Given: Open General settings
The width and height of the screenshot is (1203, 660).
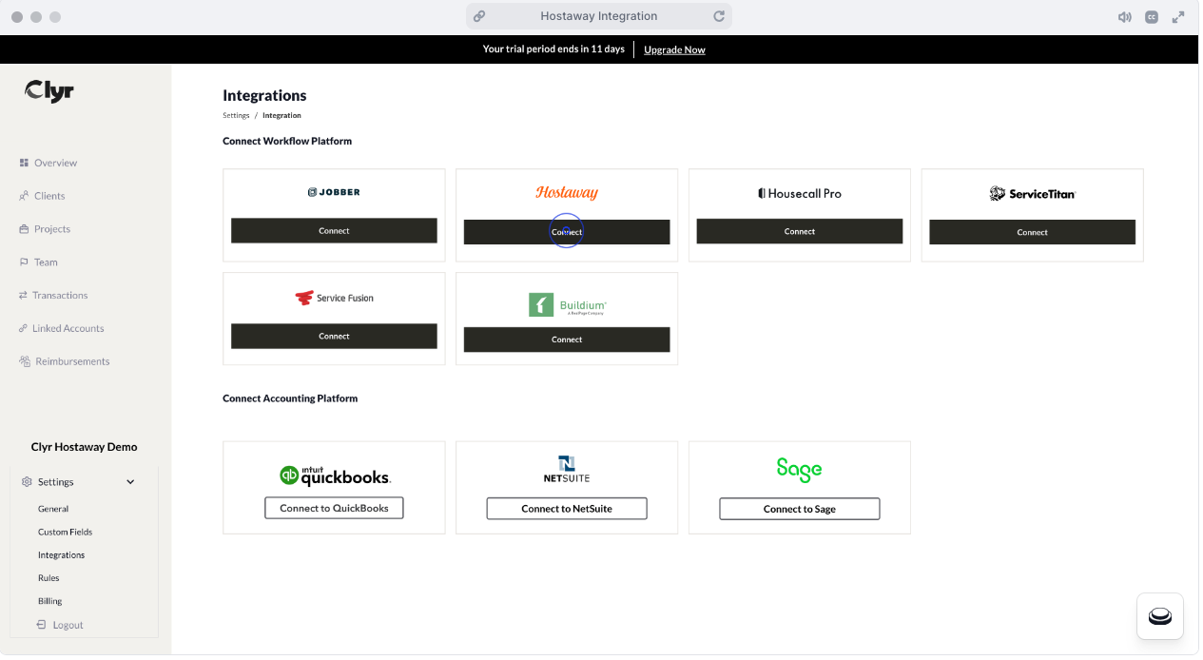Looking at the screenshot, I should tap(53, 509).
